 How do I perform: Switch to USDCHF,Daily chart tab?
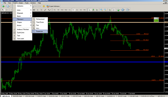pos(77,96)
